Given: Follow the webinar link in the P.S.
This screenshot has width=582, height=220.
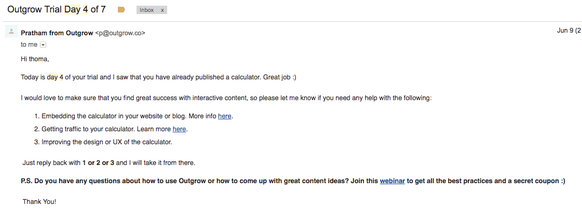Looking at the screenshot, I should pyautogui.click(x=392, y=181).
